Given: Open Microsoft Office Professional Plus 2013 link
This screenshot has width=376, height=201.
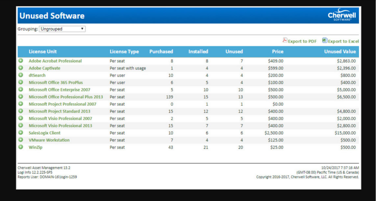Looking at the screenshot, I should pyautogui.click(x=66, y=97).
